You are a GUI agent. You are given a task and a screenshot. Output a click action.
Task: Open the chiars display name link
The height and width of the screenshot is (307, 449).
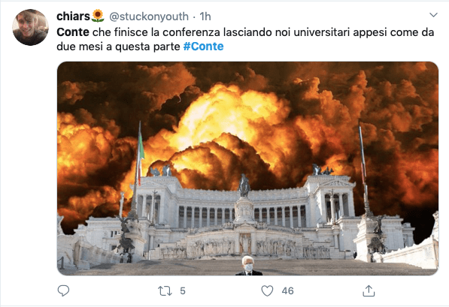73,17
